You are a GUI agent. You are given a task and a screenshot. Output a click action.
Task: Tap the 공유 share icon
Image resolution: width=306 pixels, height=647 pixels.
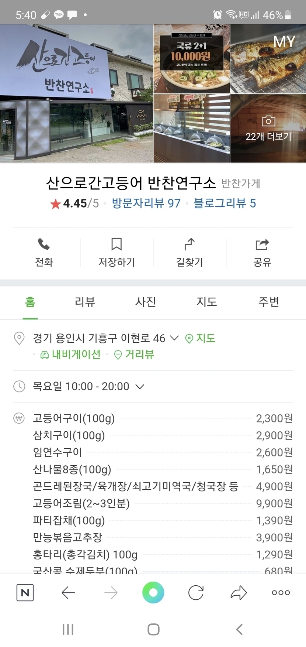click(262, 244)
